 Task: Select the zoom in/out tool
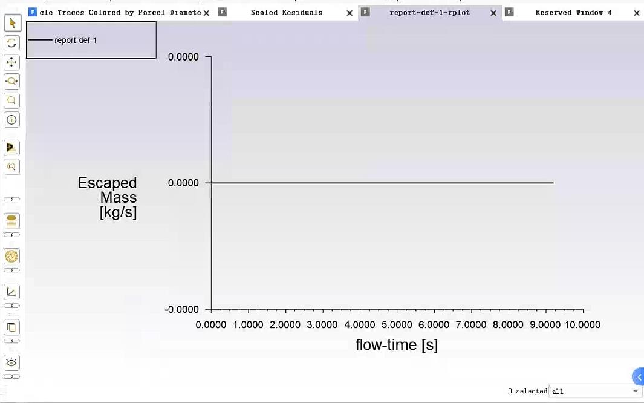11,81
